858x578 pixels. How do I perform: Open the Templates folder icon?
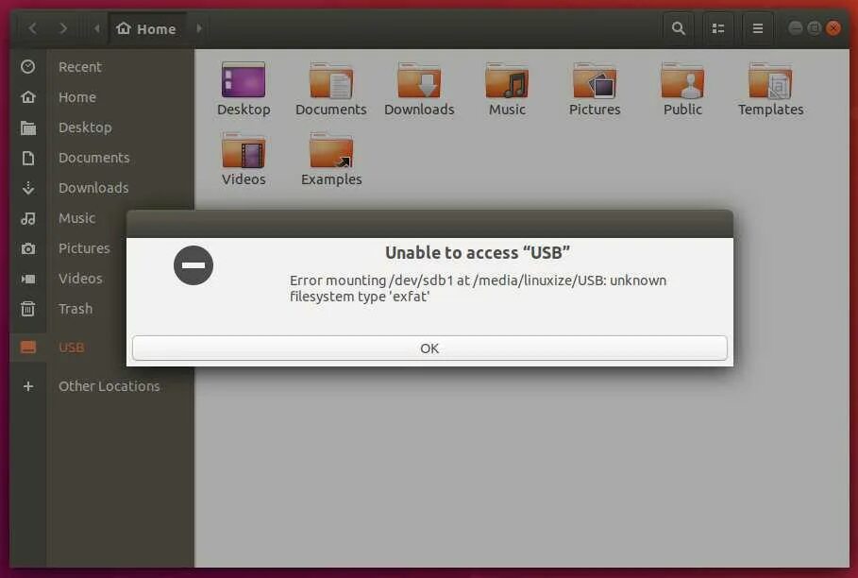[770, 80]
